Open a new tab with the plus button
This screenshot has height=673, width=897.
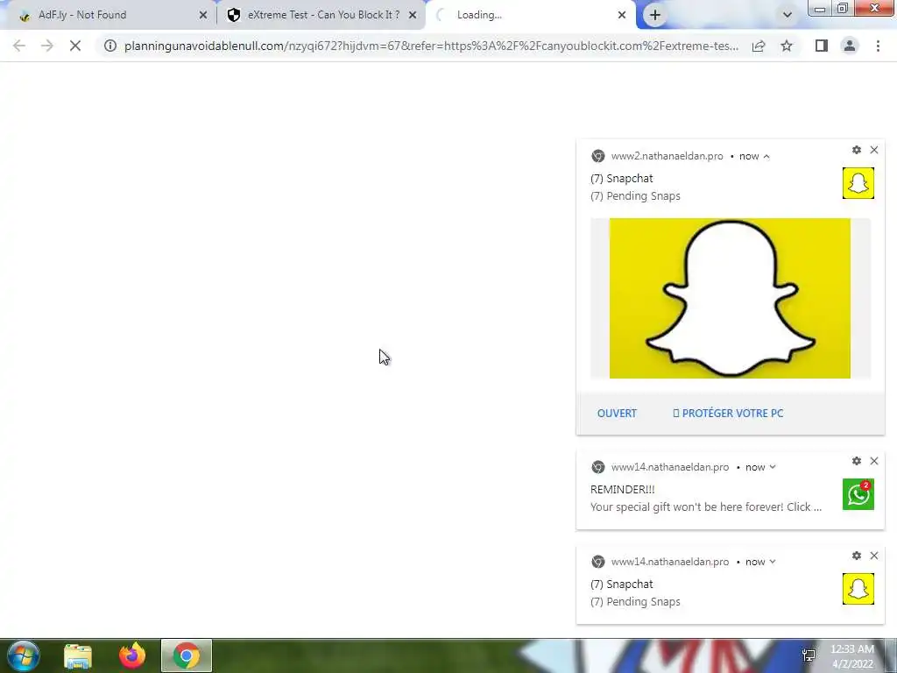pos(655,16)
